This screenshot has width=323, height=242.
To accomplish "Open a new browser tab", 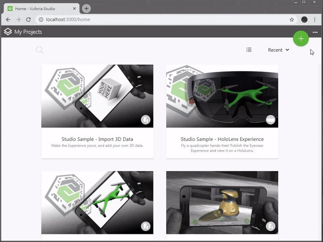I will 86,8.
